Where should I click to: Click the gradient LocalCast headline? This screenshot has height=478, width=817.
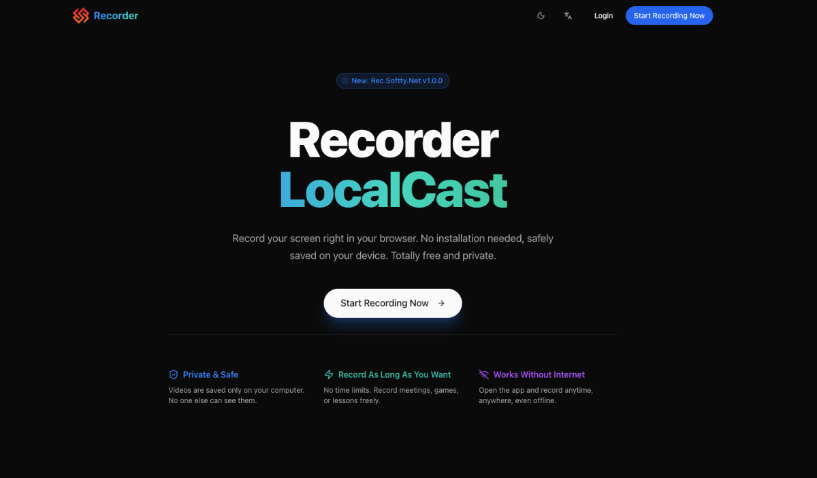tap(393, 189)
